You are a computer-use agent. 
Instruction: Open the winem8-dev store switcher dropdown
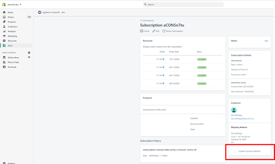tap(14, 5)
